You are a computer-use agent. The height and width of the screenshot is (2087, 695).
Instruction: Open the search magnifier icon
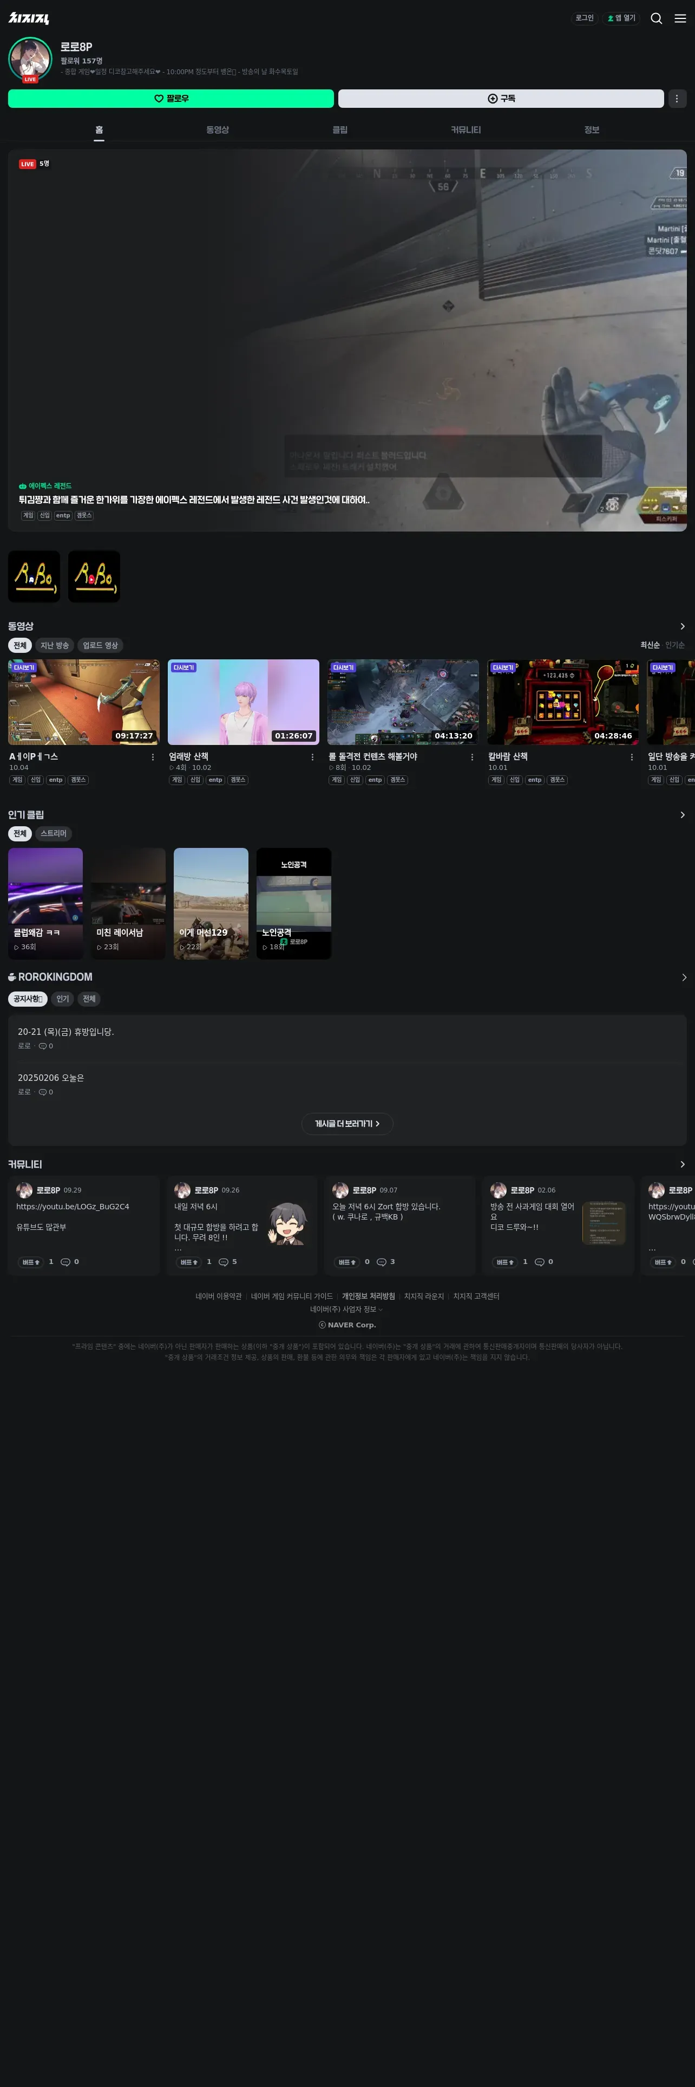pos(656,18)
